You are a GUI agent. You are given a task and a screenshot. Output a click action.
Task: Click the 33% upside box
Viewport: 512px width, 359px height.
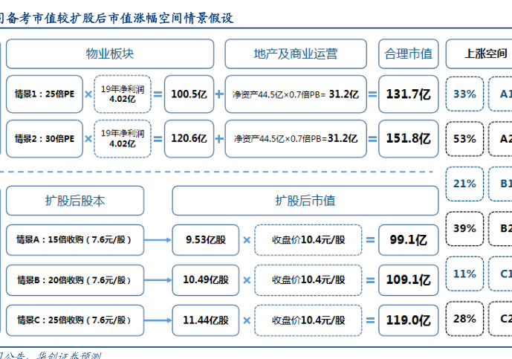point(464,94)
